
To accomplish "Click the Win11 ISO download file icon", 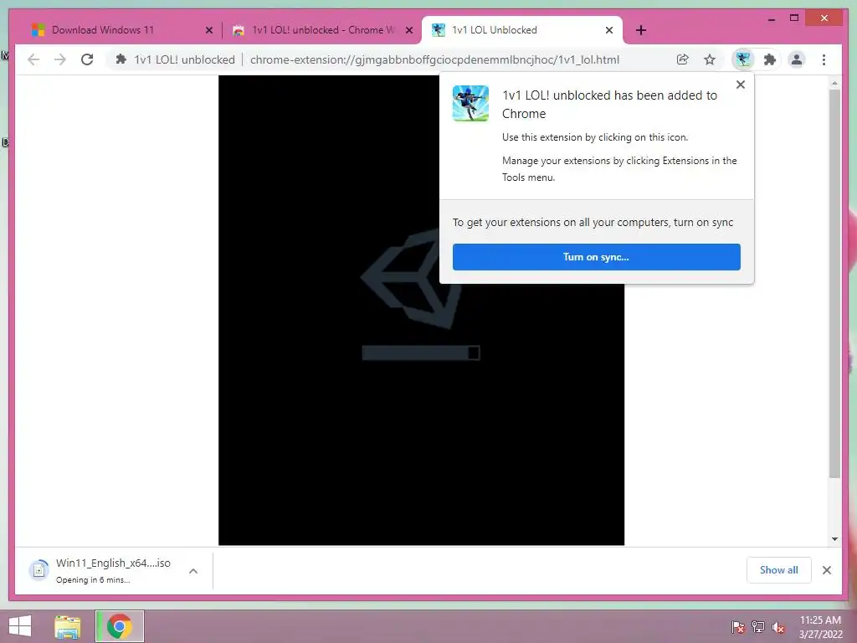I will [x=38, y=570].
